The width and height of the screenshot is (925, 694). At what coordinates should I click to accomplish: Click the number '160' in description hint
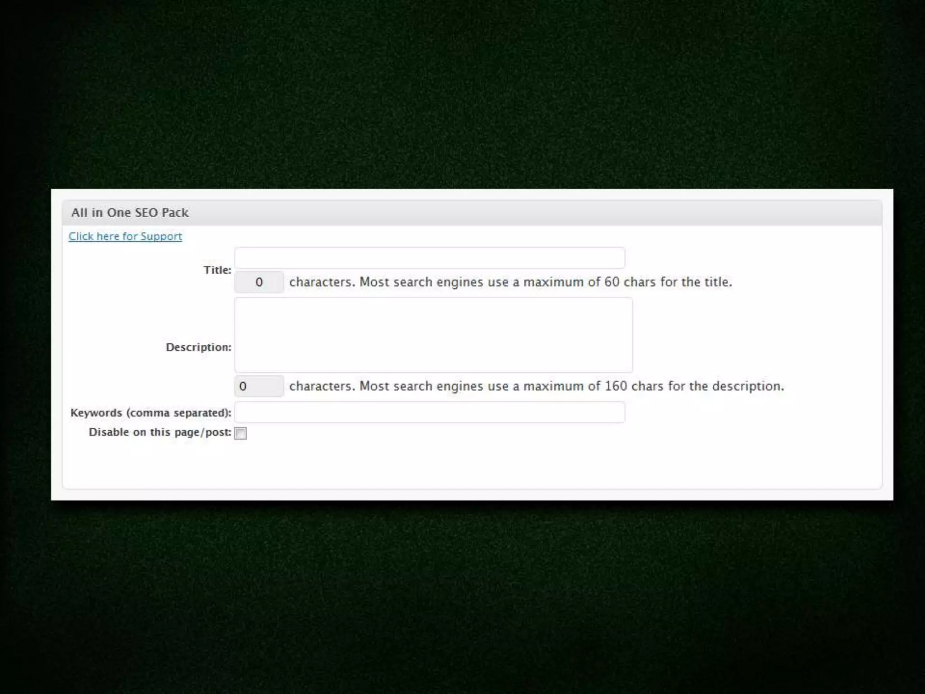point(616,386)
